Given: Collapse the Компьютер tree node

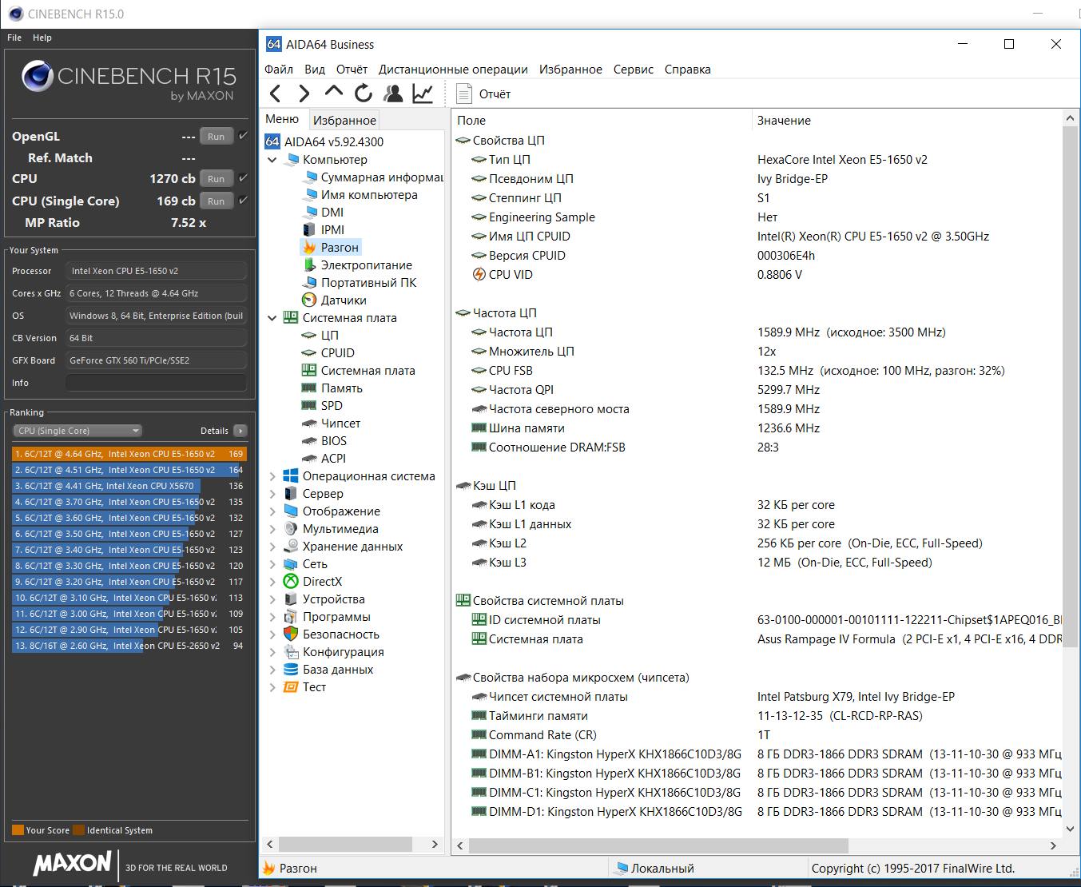Looking at the screenshot, I should point(272,160).
